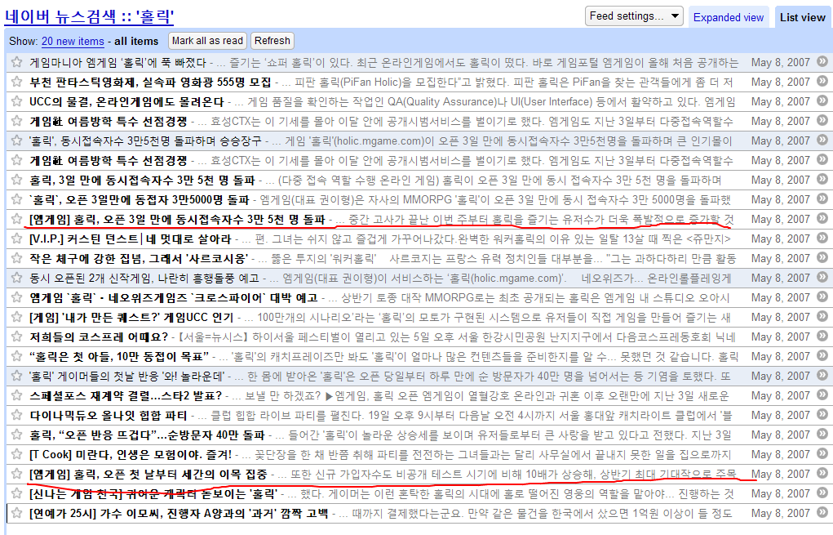Click arrow icon on ''홀릭', 동시접속자수 3만5천명' row
Viewport: 833px width, 535px height.
822,140
